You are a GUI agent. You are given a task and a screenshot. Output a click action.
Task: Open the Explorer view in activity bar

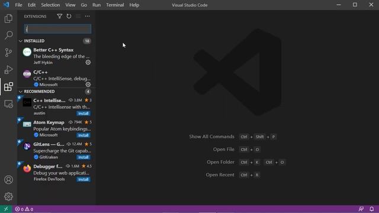[x=8, y=18]
